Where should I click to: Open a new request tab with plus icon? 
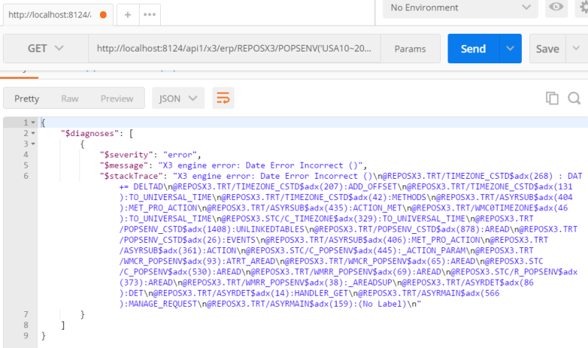[127, 15]
